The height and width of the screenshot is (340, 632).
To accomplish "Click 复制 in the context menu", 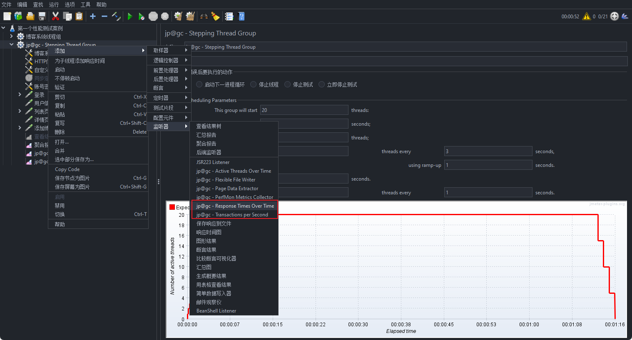I will point(98,106).
